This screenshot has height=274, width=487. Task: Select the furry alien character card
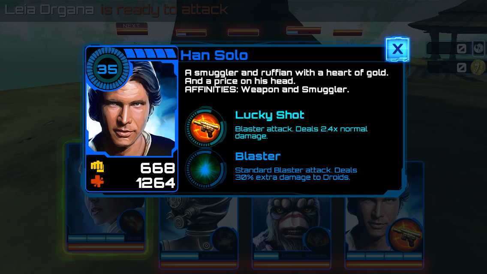tap(292, 231)
